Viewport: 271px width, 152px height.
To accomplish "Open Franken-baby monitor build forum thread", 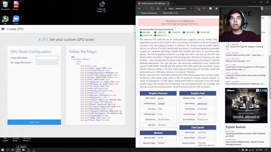I will 243,55.
